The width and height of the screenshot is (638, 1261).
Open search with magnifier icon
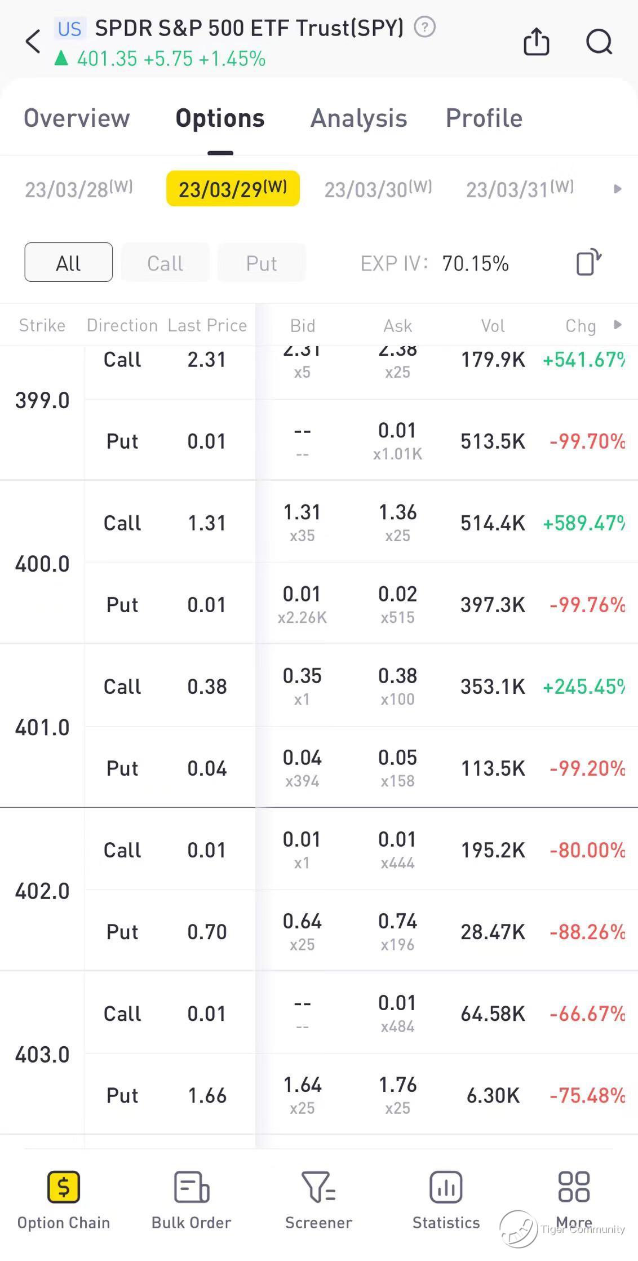(599, 42)
